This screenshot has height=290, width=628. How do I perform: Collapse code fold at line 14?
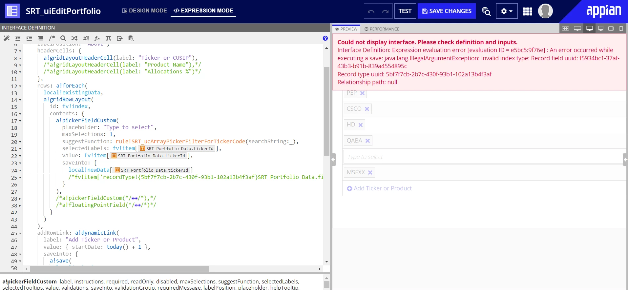click(20, 100)
